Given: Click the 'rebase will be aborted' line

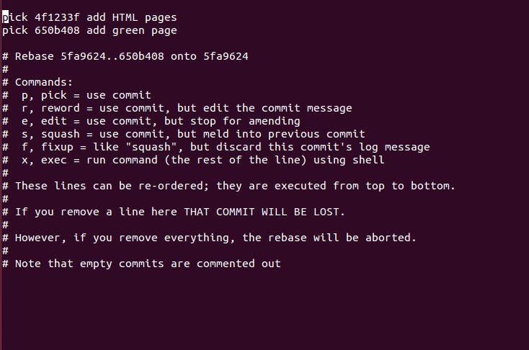Looking at the screenshot, I should pos(209,238).
